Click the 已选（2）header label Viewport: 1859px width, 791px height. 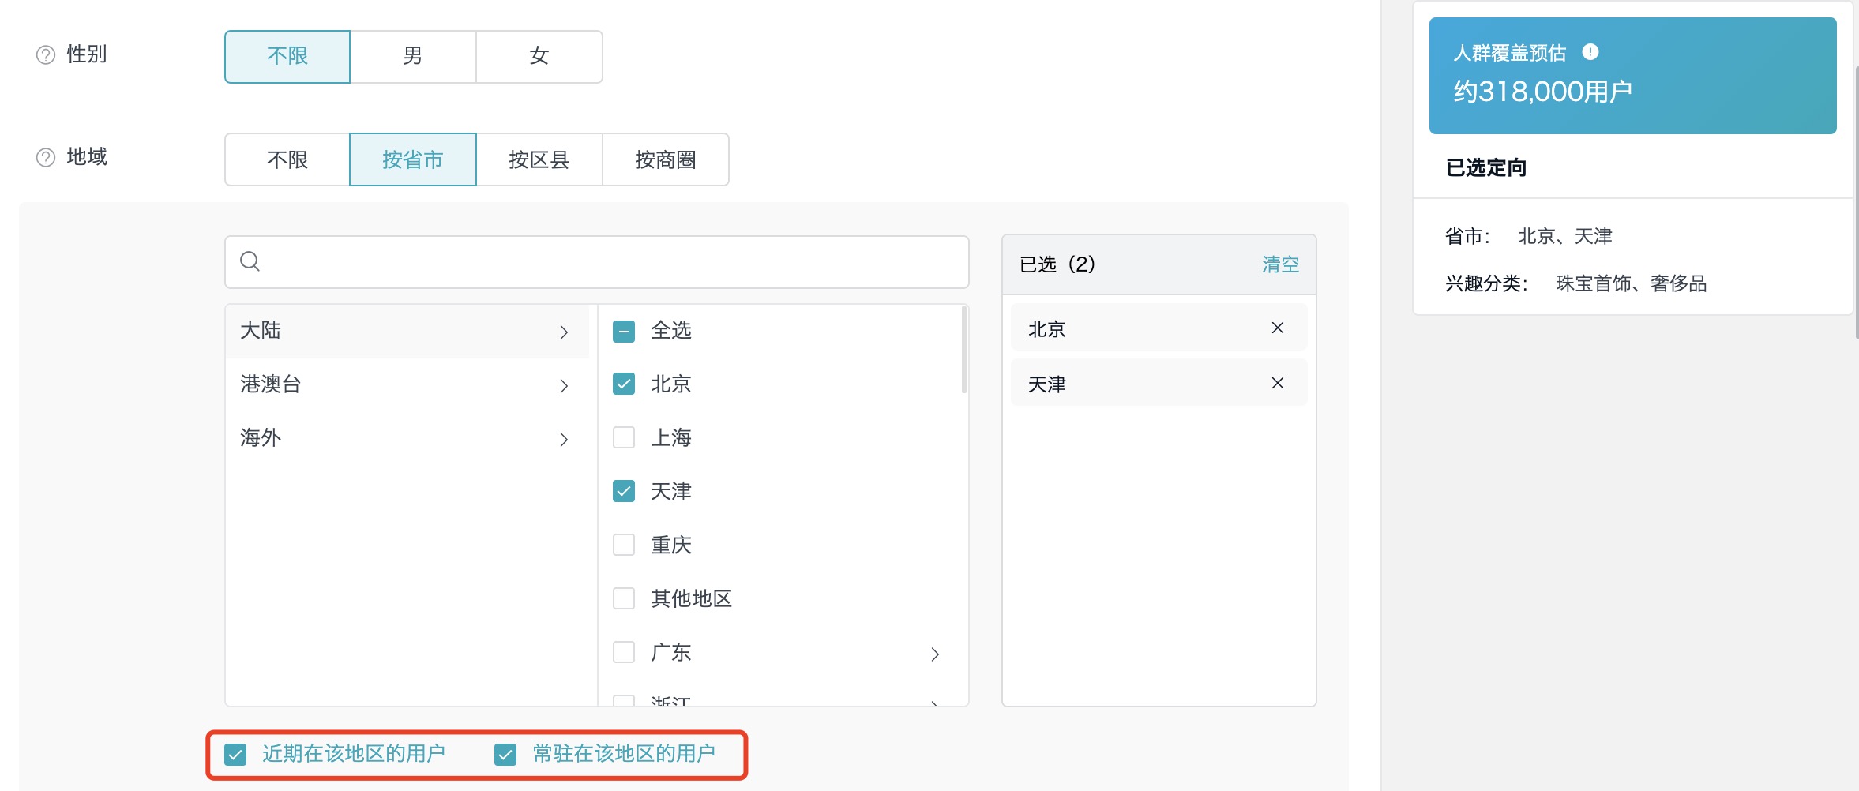(x=1058, y=264)
